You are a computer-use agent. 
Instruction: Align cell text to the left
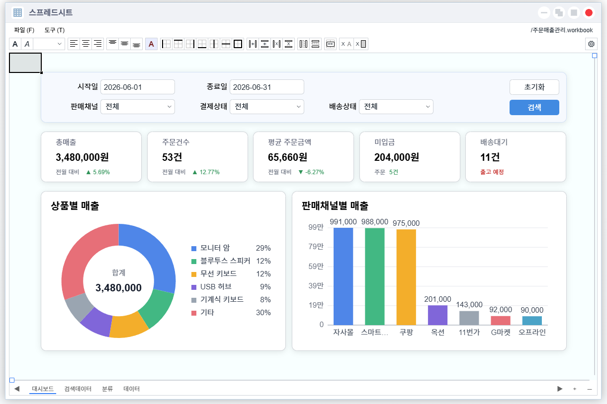coord(74,44)
